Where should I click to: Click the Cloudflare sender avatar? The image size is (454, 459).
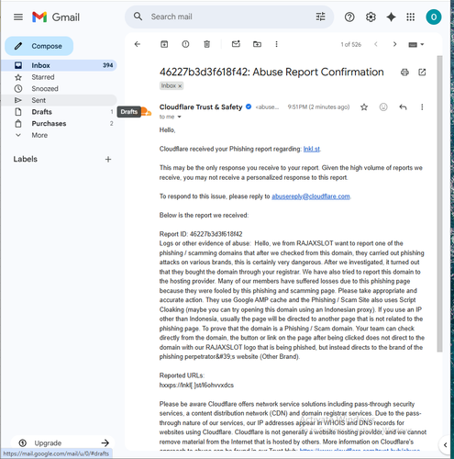tap(146, 112)
